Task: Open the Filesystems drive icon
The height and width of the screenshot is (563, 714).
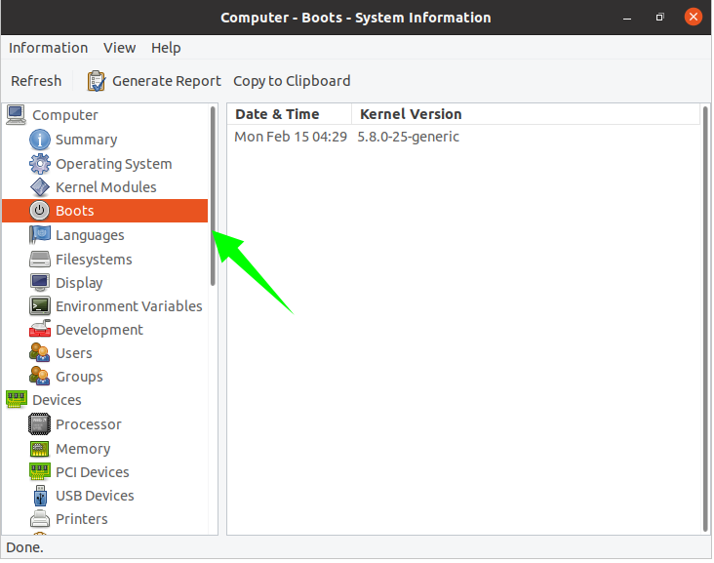Action: (39, 260)
